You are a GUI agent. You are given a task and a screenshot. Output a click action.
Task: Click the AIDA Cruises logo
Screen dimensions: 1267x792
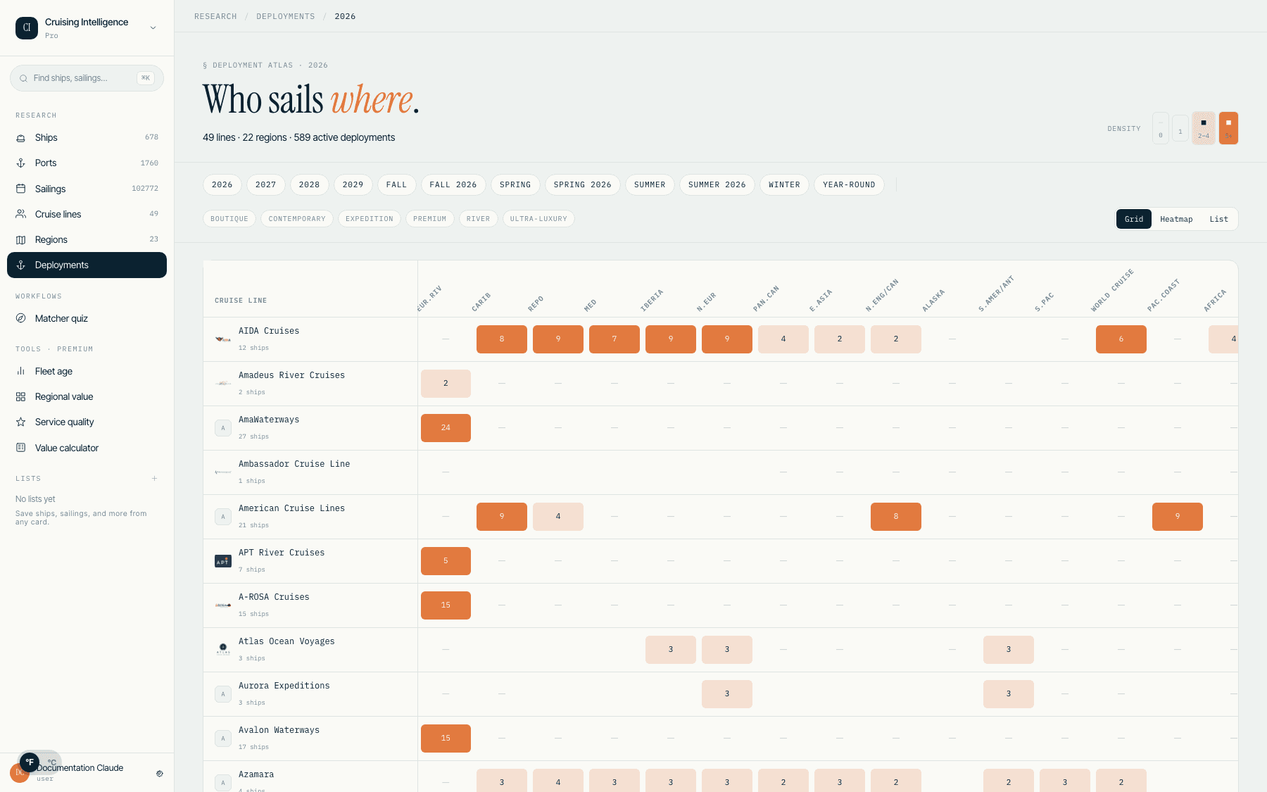tap(223, 339)
